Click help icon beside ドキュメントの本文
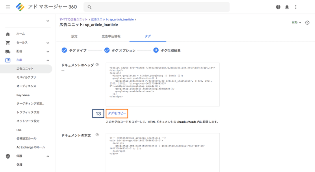The width and height of the screenshot is (315, 172). pyautogui.click(x=97, y=135)
